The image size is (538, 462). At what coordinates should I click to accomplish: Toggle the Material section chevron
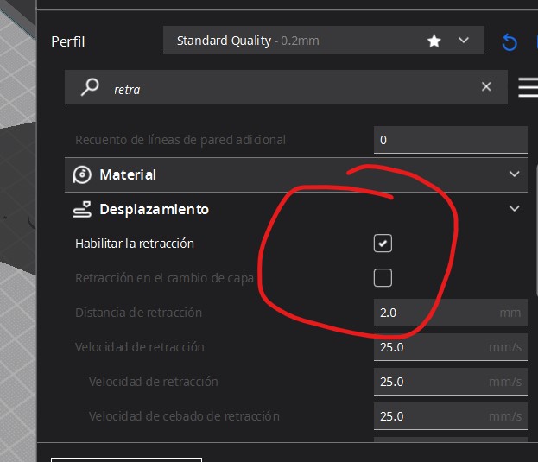point(514,174)
